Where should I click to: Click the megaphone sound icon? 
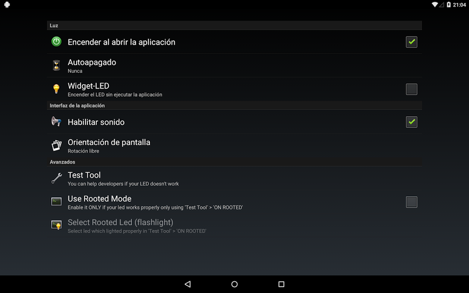point(56,121)
